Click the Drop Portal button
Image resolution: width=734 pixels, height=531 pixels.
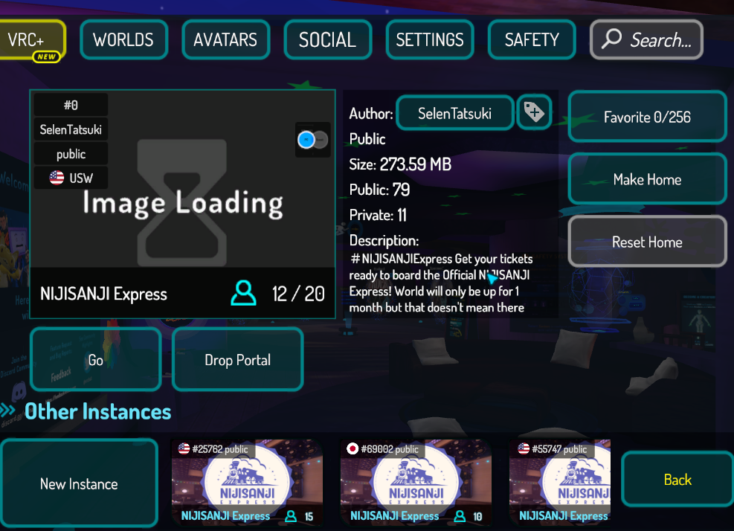tap(238, 360)
